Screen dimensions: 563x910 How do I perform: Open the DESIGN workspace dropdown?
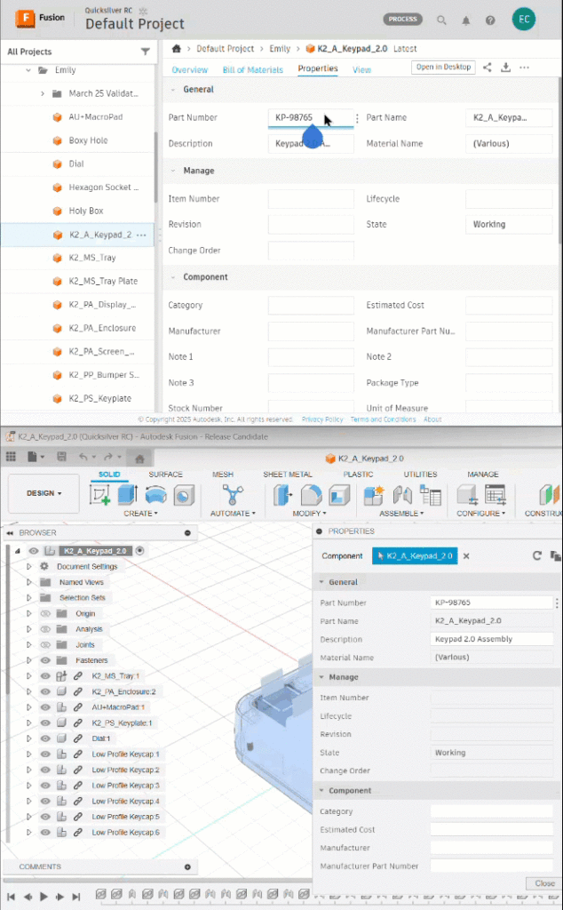(44, 493)
